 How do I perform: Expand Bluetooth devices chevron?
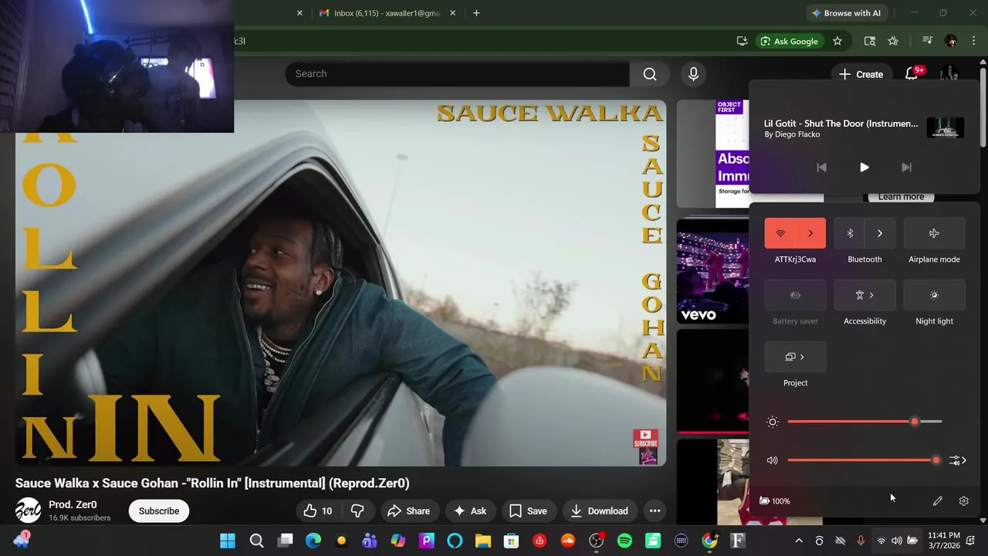880,233
